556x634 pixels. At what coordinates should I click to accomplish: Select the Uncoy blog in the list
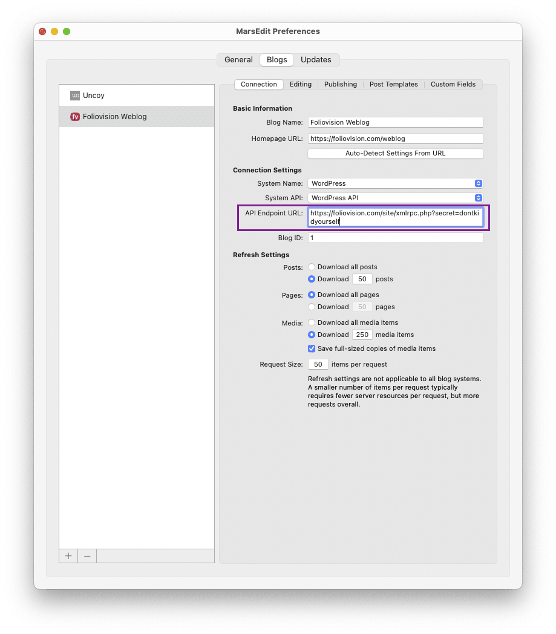pyautogui.click(x=137, y=96)
